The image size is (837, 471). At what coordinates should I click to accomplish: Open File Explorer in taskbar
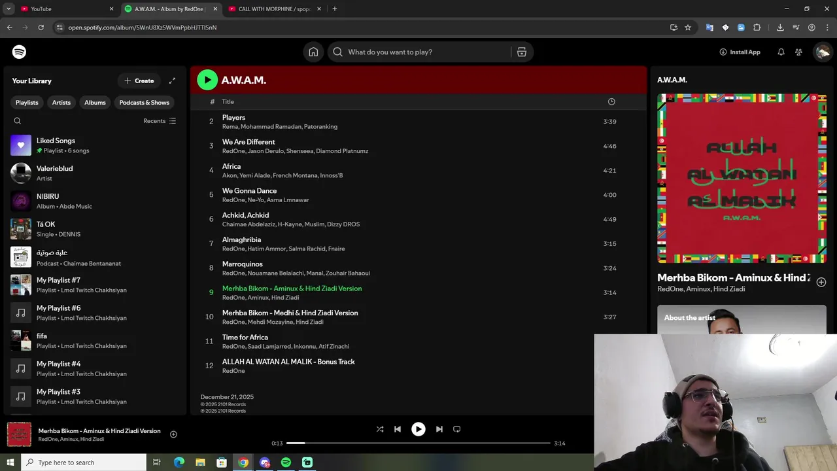(x=201, y=462)
